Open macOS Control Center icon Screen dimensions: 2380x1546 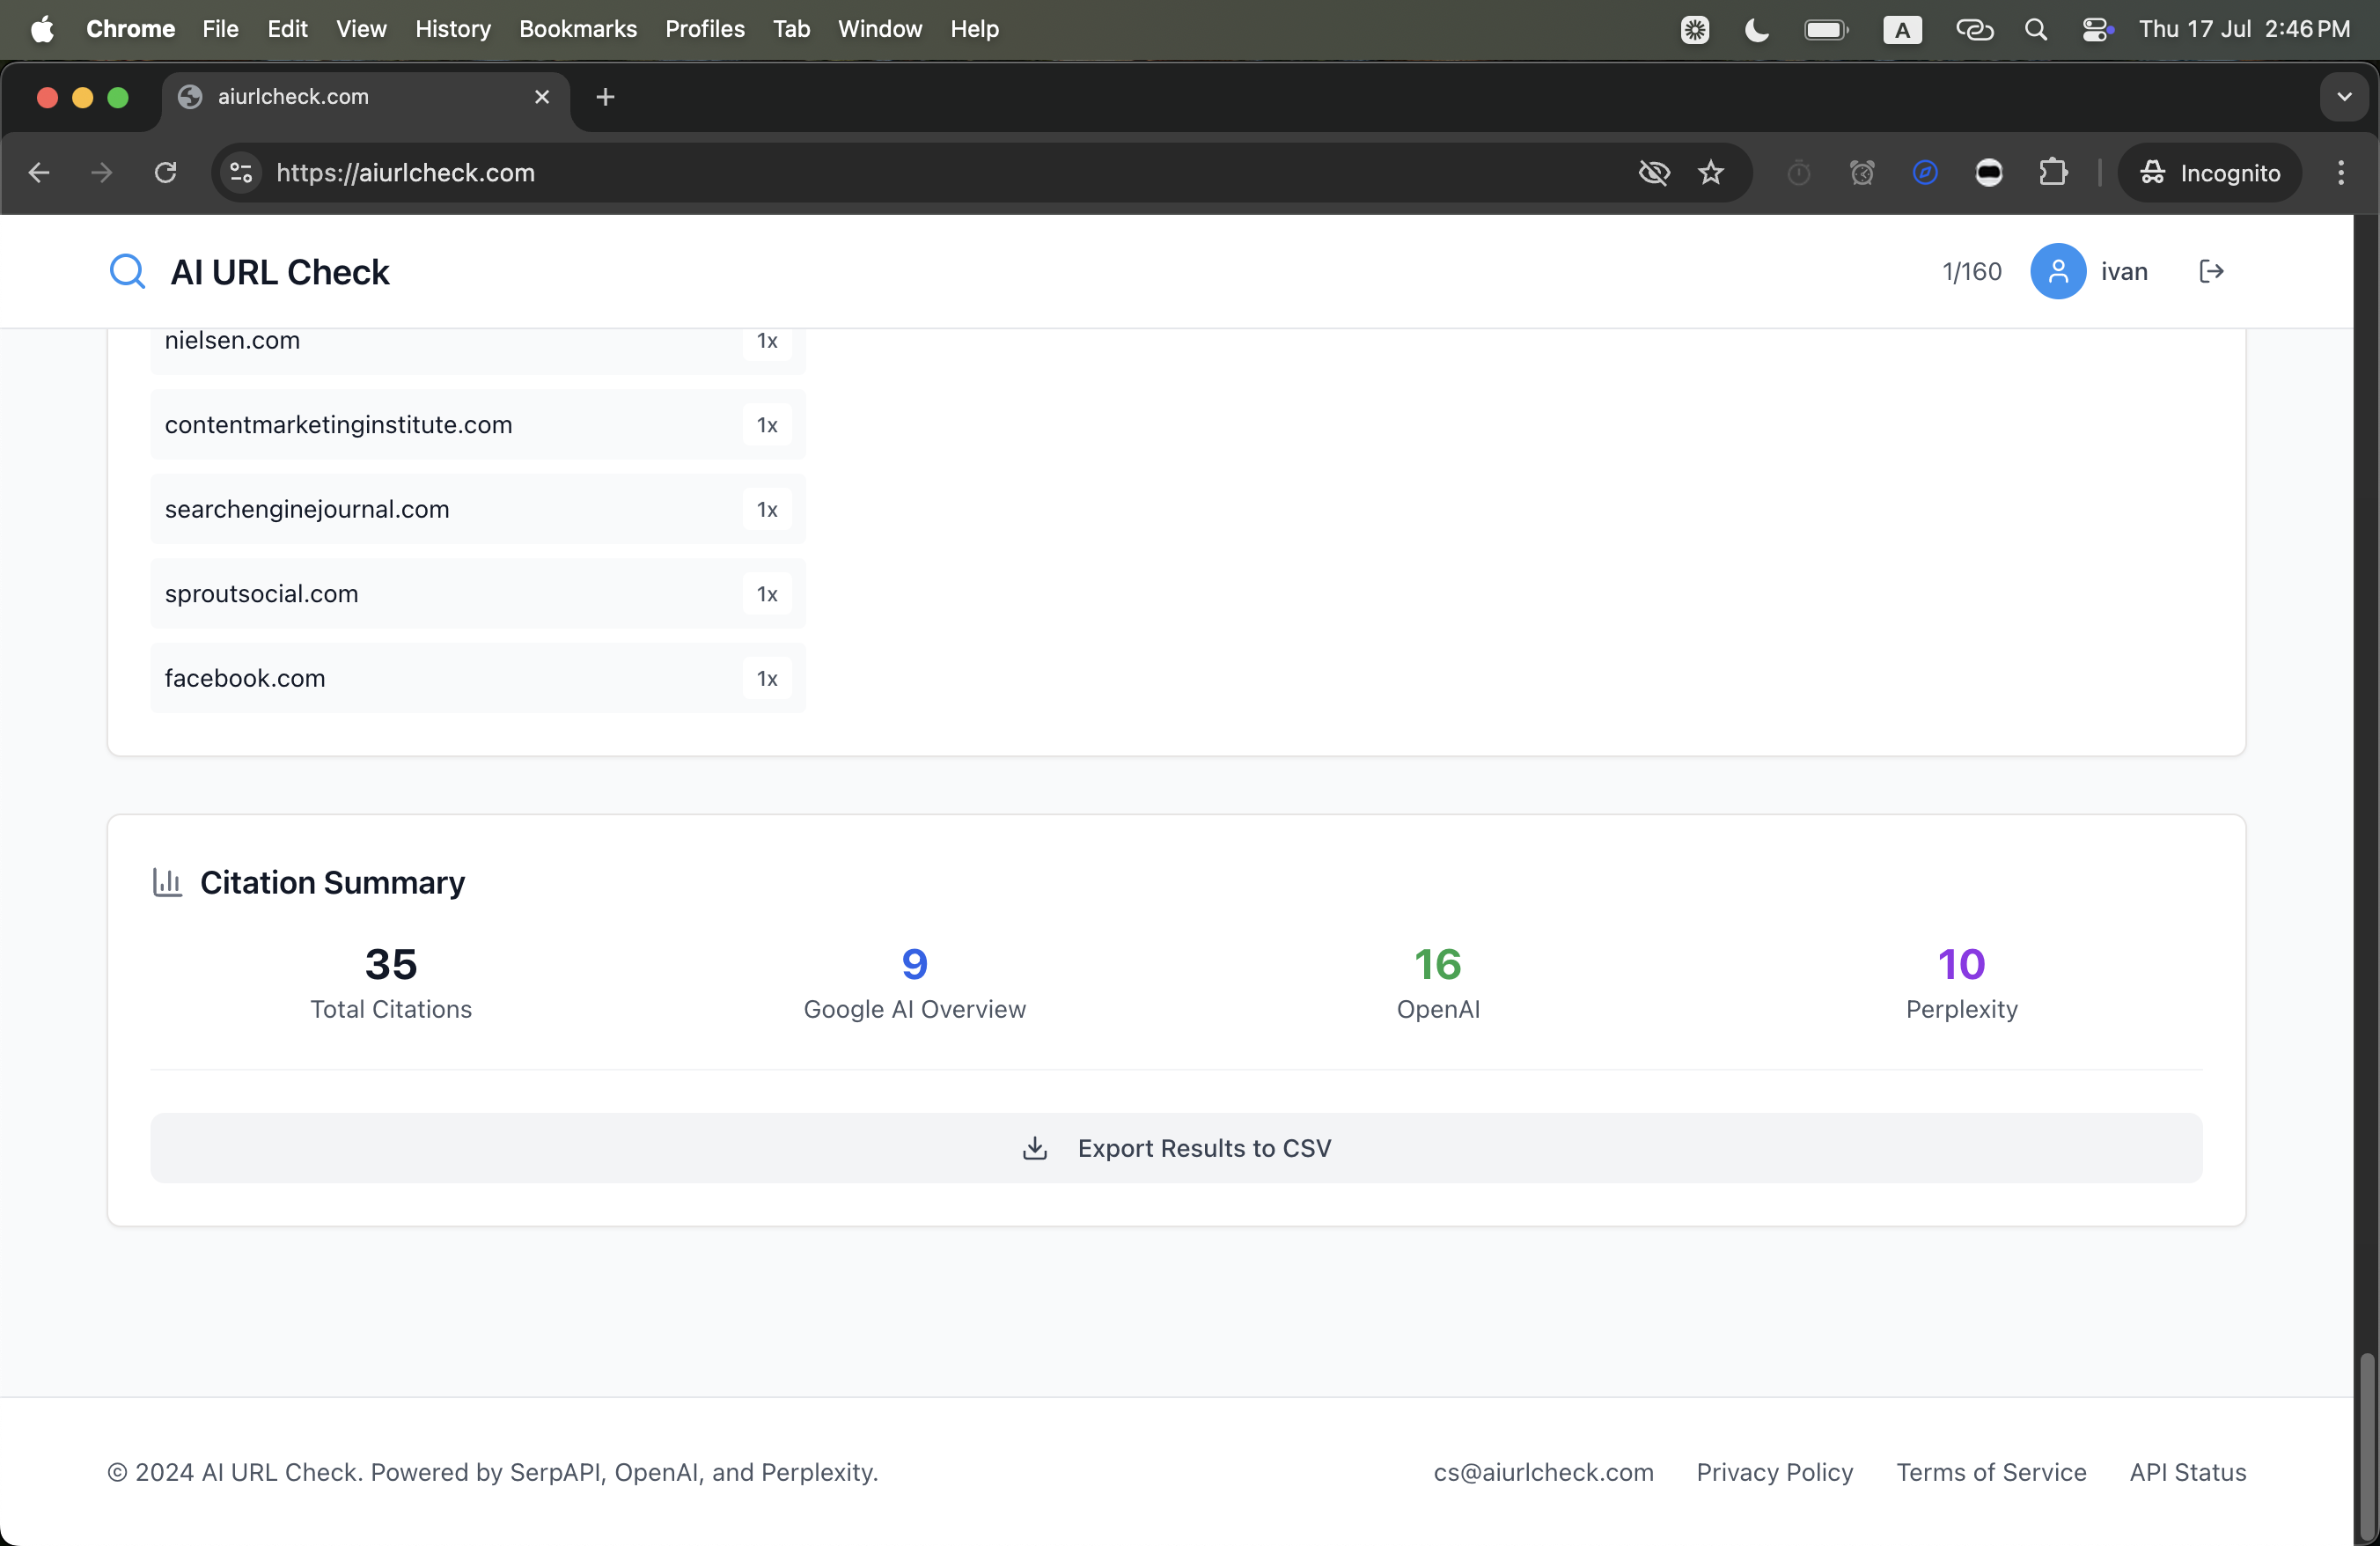click(x=2097, y=29)
